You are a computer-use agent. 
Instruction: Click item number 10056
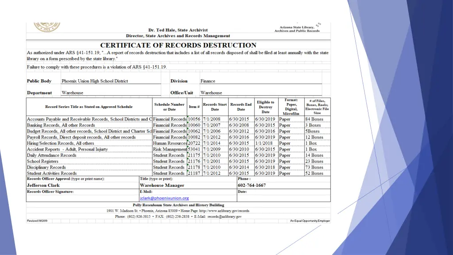pyautogui.click(x=194, y=119)
